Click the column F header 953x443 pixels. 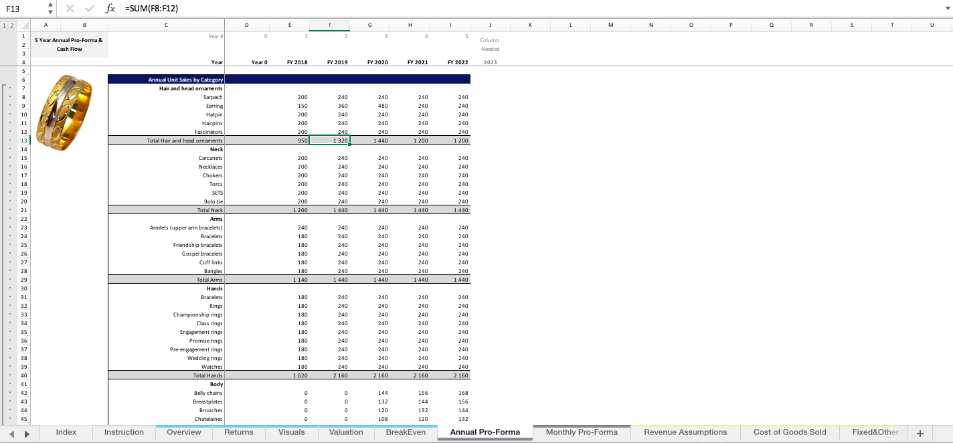330,25
